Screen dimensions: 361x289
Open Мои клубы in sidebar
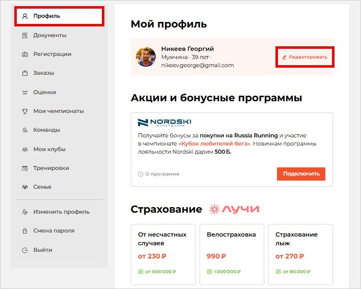click(x=49, y=150)
